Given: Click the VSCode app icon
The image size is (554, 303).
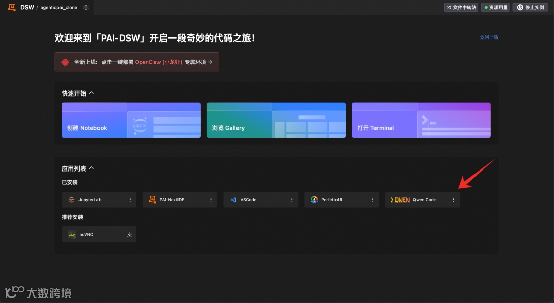Looking at the screenshot, I should click(233, 200).
